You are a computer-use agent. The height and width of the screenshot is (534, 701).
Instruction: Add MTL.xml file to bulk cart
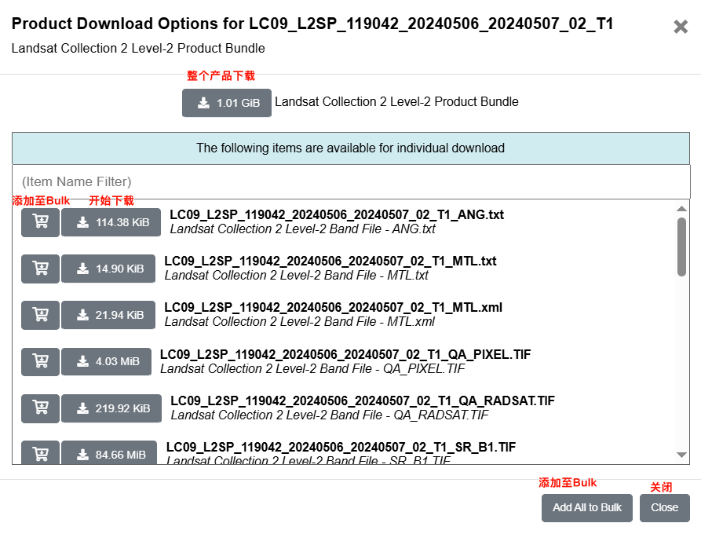pyautogui.click(x=40, y=316)
